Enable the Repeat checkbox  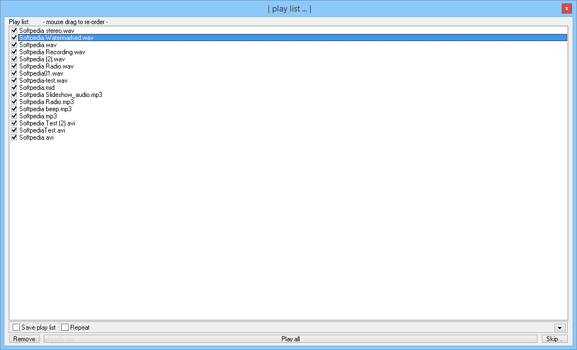coord(65,327)
